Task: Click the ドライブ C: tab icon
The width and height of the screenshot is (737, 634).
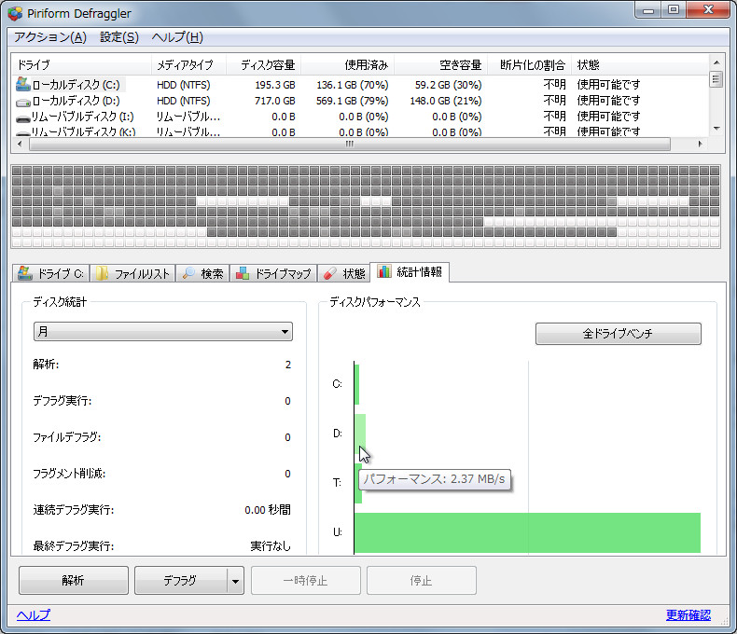Action: point(25,273)
